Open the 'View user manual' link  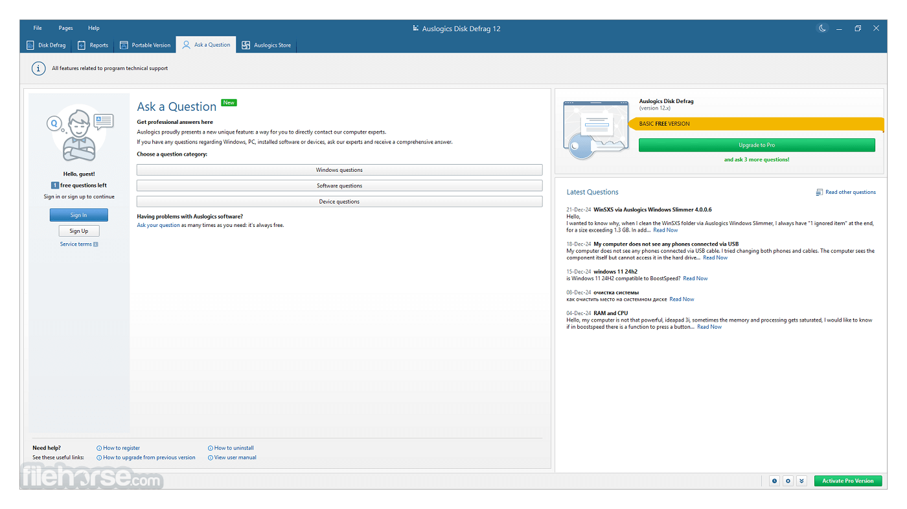tap(235, 458)
